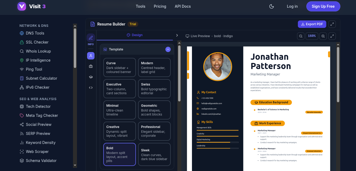The image size is (356, 171).
Task: Open Social Preview tool
Action: [35, 125]
